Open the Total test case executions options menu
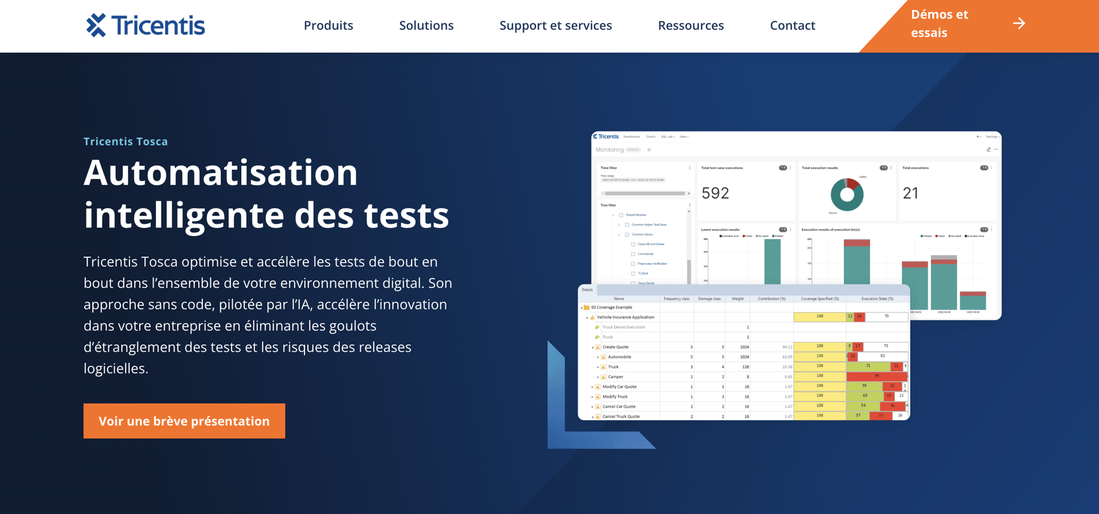Image resolution: width=1099 pixels, height=514 pixels. [791, 168]
